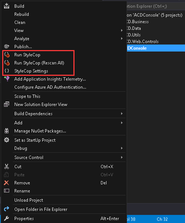Select Manage NuGet Packages...
The width and height of the screenshot is (185, 223).
pyautogui.click(x=64, y=131)
